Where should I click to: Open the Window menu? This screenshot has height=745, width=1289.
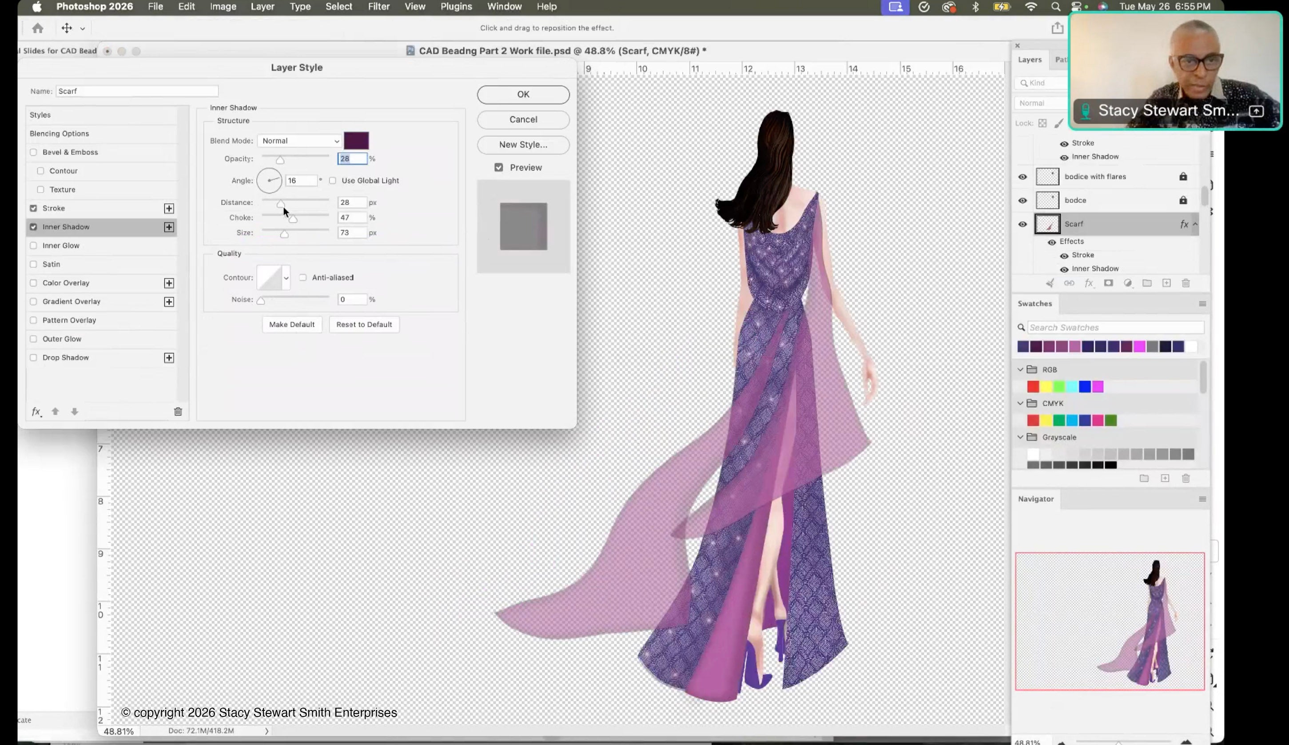pyautogui.click(x=504, y=7)
